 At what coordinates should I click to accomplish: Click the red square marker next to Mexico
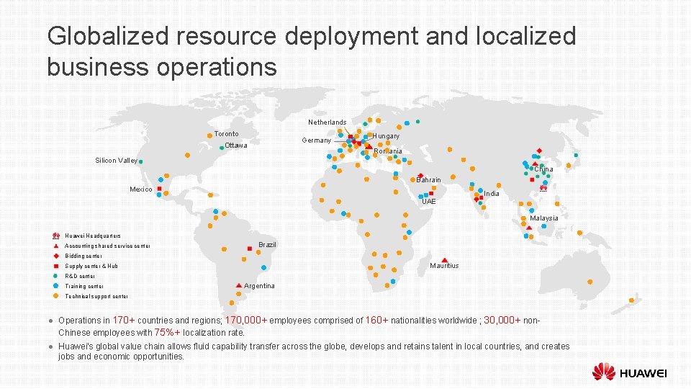160,189
